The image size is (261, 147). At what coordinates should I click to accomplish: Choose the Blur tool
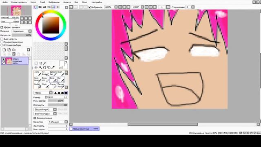(x=61, y=79)
